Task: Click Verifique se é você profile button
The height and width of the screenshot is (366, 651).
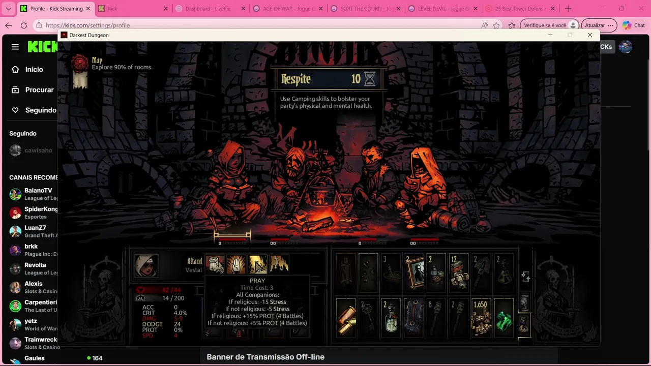Action: pyautogui.click(x=550, y=25)
